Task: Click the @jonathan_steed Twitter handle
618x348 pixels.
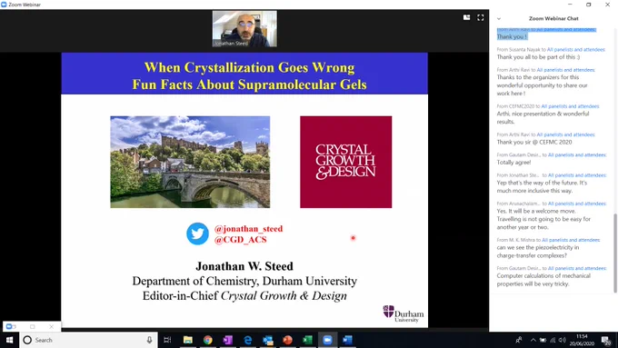Action: pyautogui.click(x=248, y=229)
